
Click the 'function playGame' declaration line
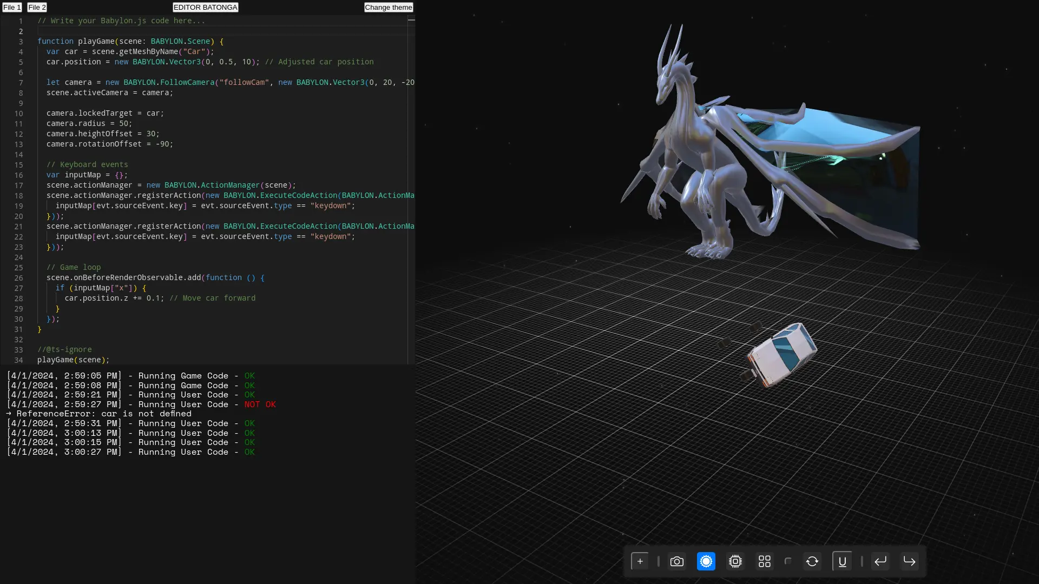click(130, 41)
